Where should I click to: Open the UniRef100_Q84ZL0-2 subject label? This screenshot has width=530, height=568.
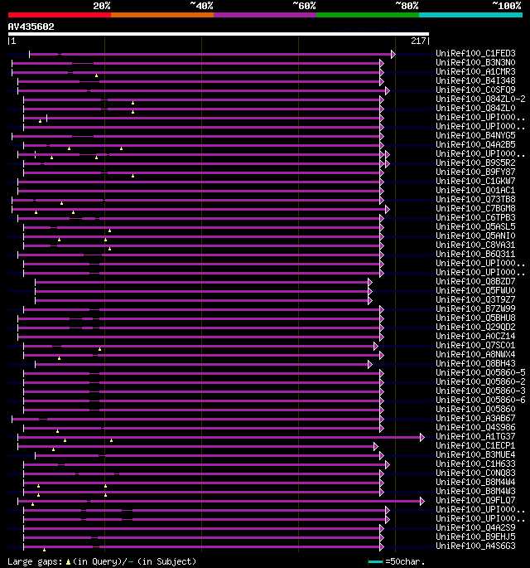480,99
